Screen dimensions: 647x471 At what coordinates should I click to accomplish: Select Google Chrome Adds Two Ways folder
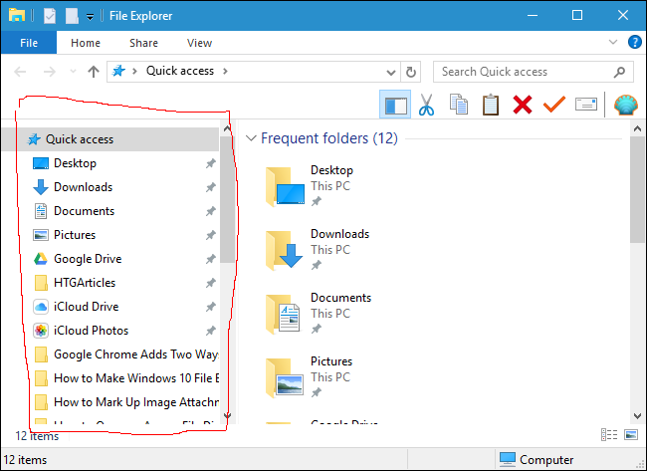[x=125, y=354]
